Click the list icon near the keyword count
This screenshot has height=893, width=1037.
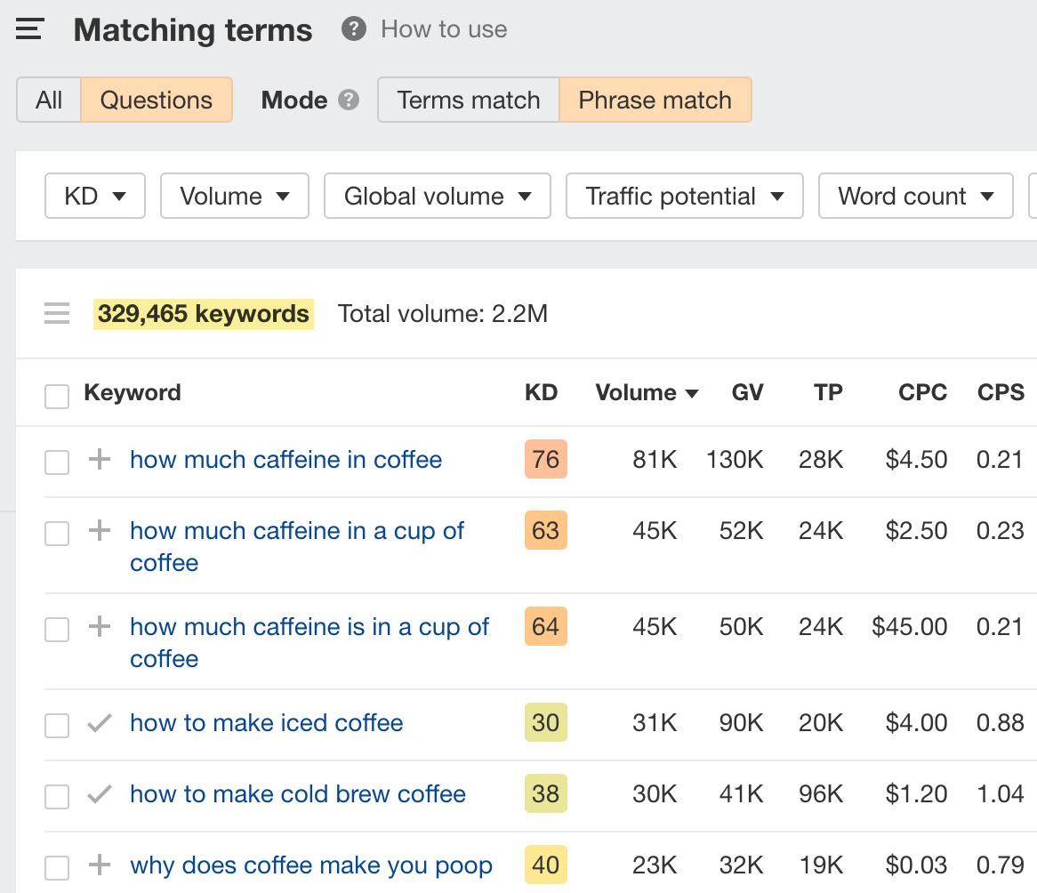(56, 313)
